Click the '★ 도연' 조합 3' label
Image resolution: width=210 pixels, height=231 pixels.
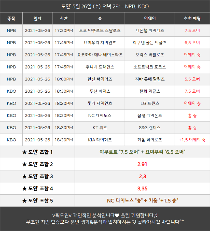(37, 176)
